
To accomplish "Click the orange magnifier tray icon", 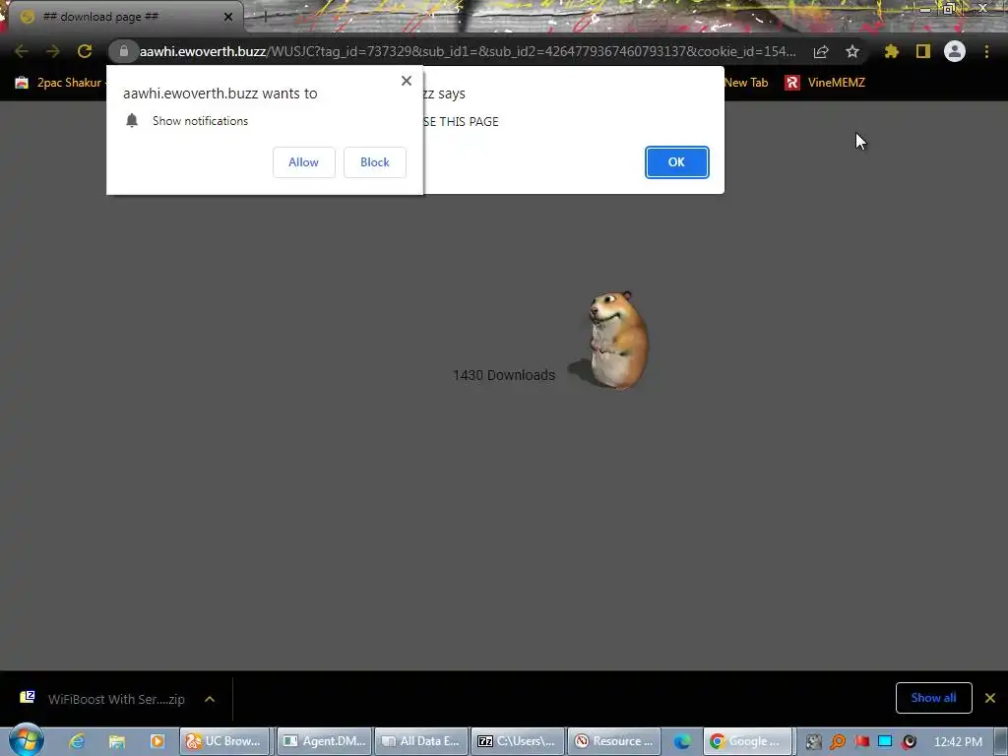I will coord(838,741).
